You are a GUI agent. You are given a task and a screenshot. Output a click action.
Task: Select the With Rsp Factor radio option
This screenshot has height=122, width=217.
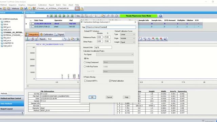coord(85,66)
